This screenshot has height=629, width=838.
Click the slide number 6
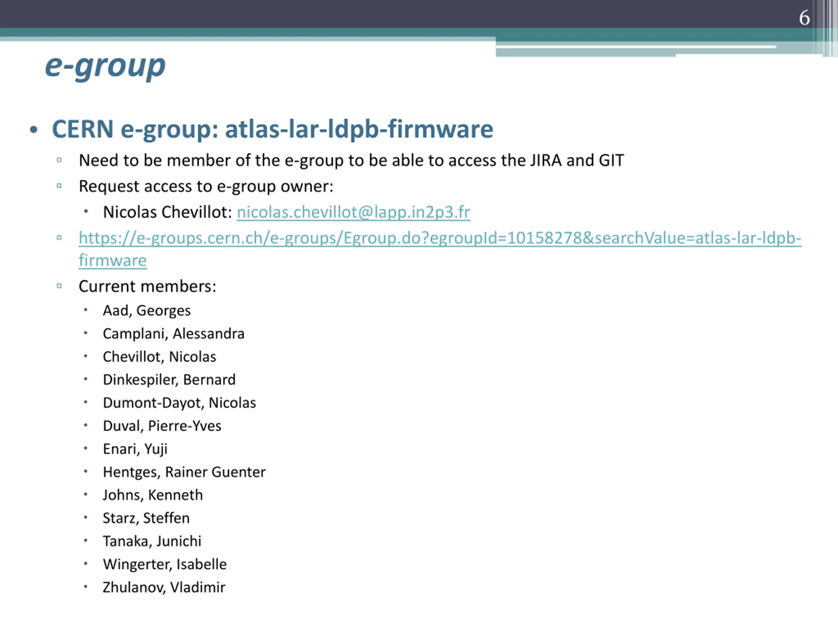tap(805, 18)
